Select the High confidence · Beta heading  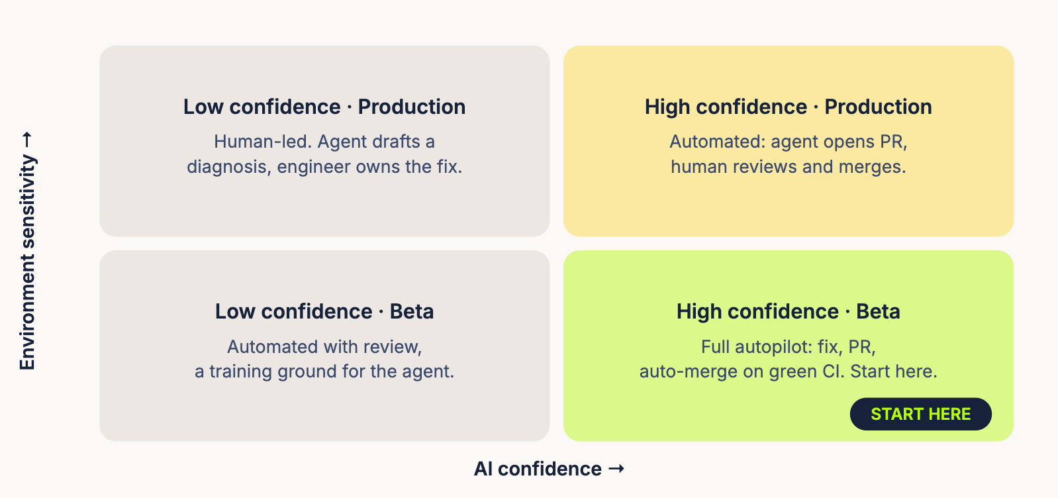point(788,311)
